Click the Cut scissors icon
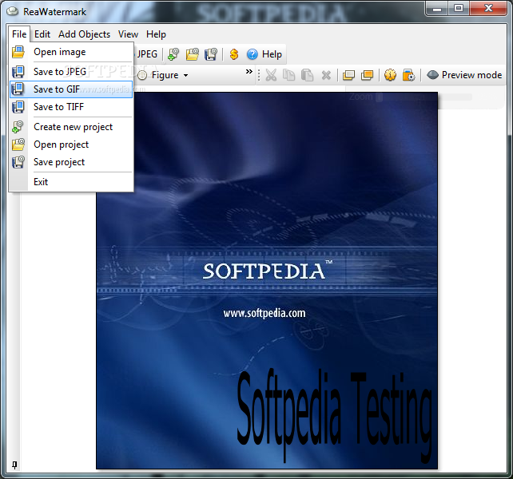This screenshot has height=479, width=513. 271,75
